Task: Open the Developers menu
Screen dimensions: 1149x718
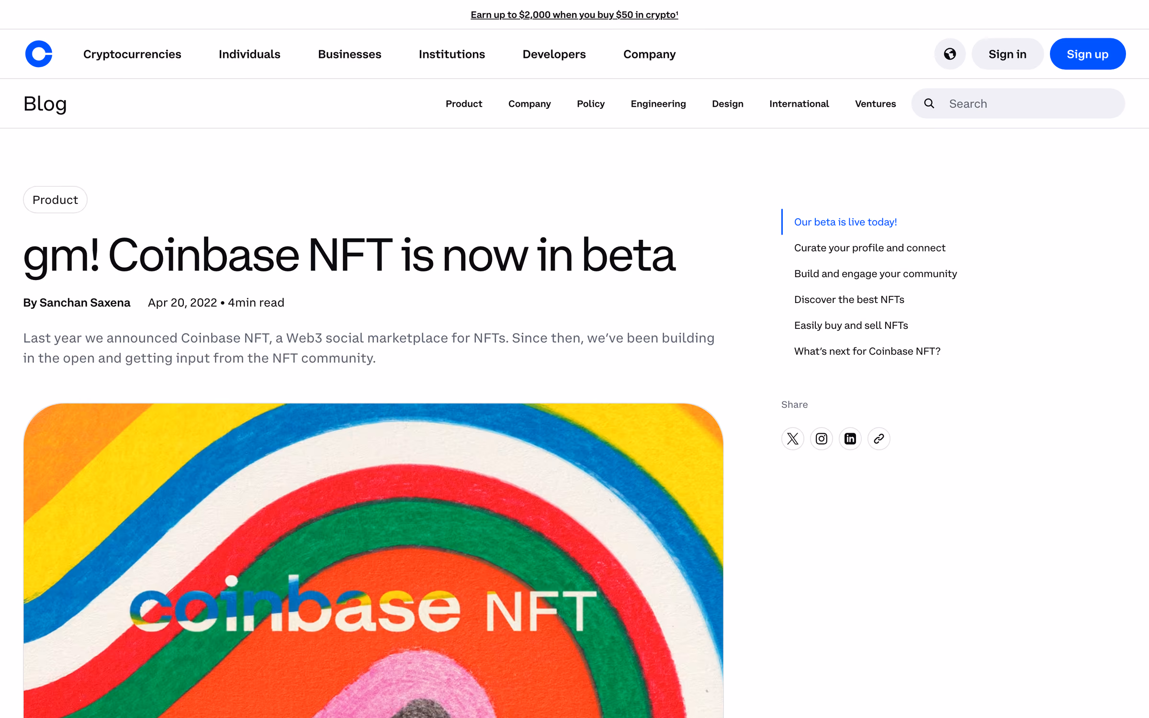Action: 554,54
